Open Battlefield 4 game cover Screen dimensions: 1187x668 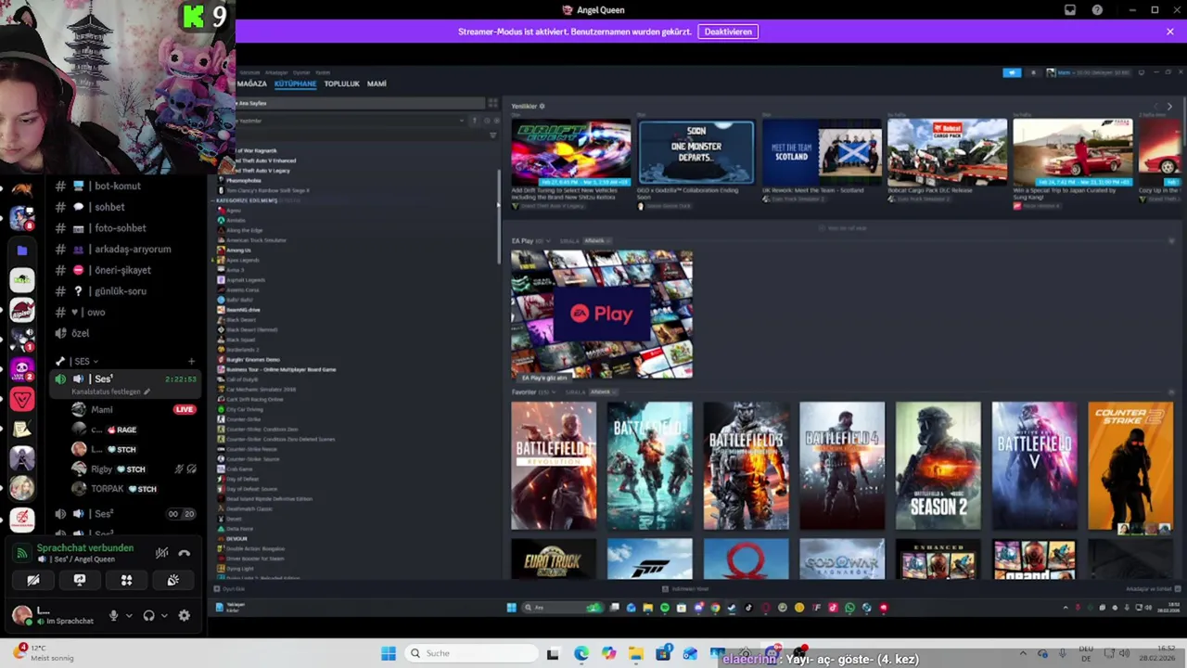[x=842, y=466]
